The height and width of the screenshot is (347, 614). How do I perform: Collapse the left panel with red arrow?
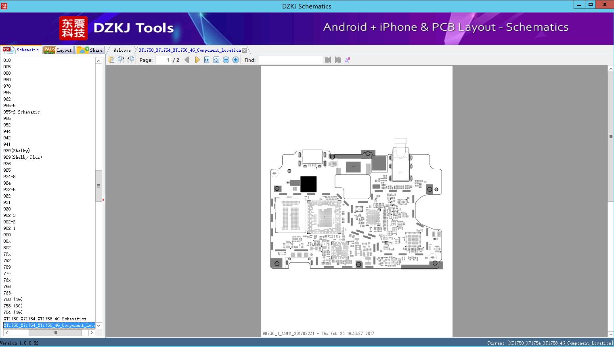(x=103, y=200)
